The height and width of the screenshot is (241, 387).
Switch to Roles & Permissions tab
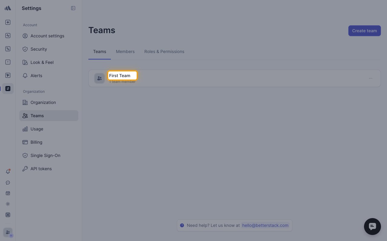pos(164,52)
